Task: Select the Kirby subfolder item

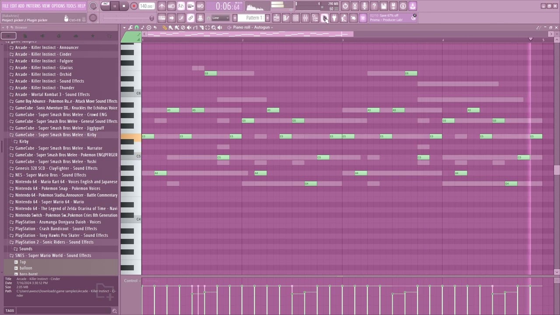Action: [x=24, y=141]
